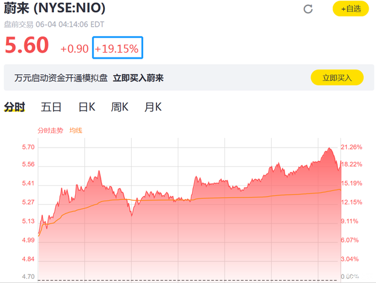Toggle the 分时走势 legend item
The height and width of the screenshot is (283, 376).
(50, 131)
